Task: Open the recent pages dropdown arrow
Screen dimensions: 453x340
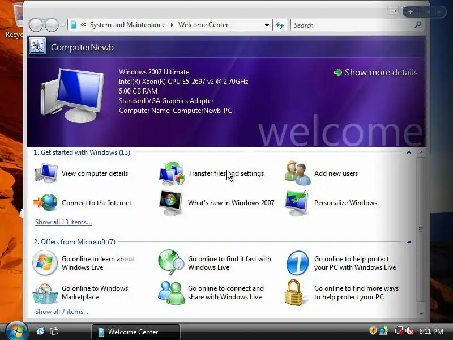Action: pos(63,25)
